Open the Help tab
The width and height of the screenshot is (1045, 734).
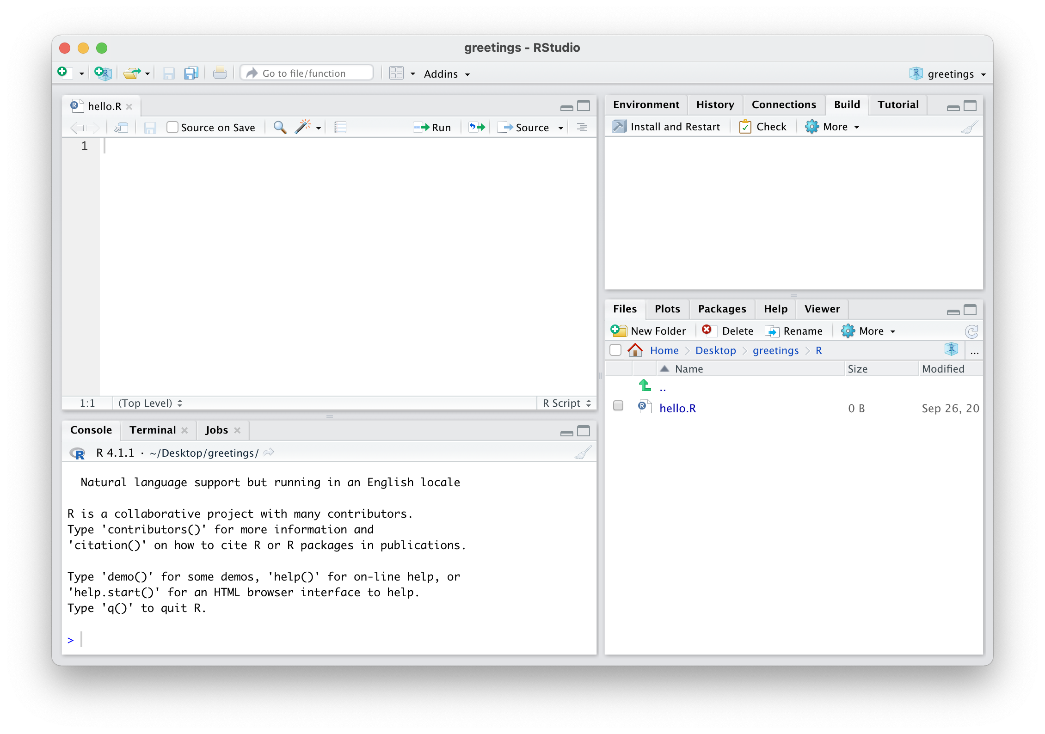point(775,309)
